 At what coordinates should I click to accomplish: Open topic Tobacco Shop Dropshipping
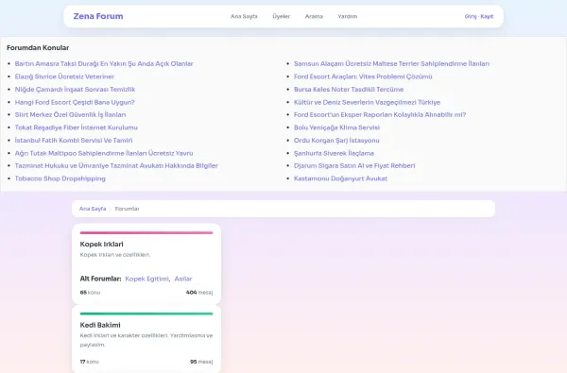tap(60, 178)
